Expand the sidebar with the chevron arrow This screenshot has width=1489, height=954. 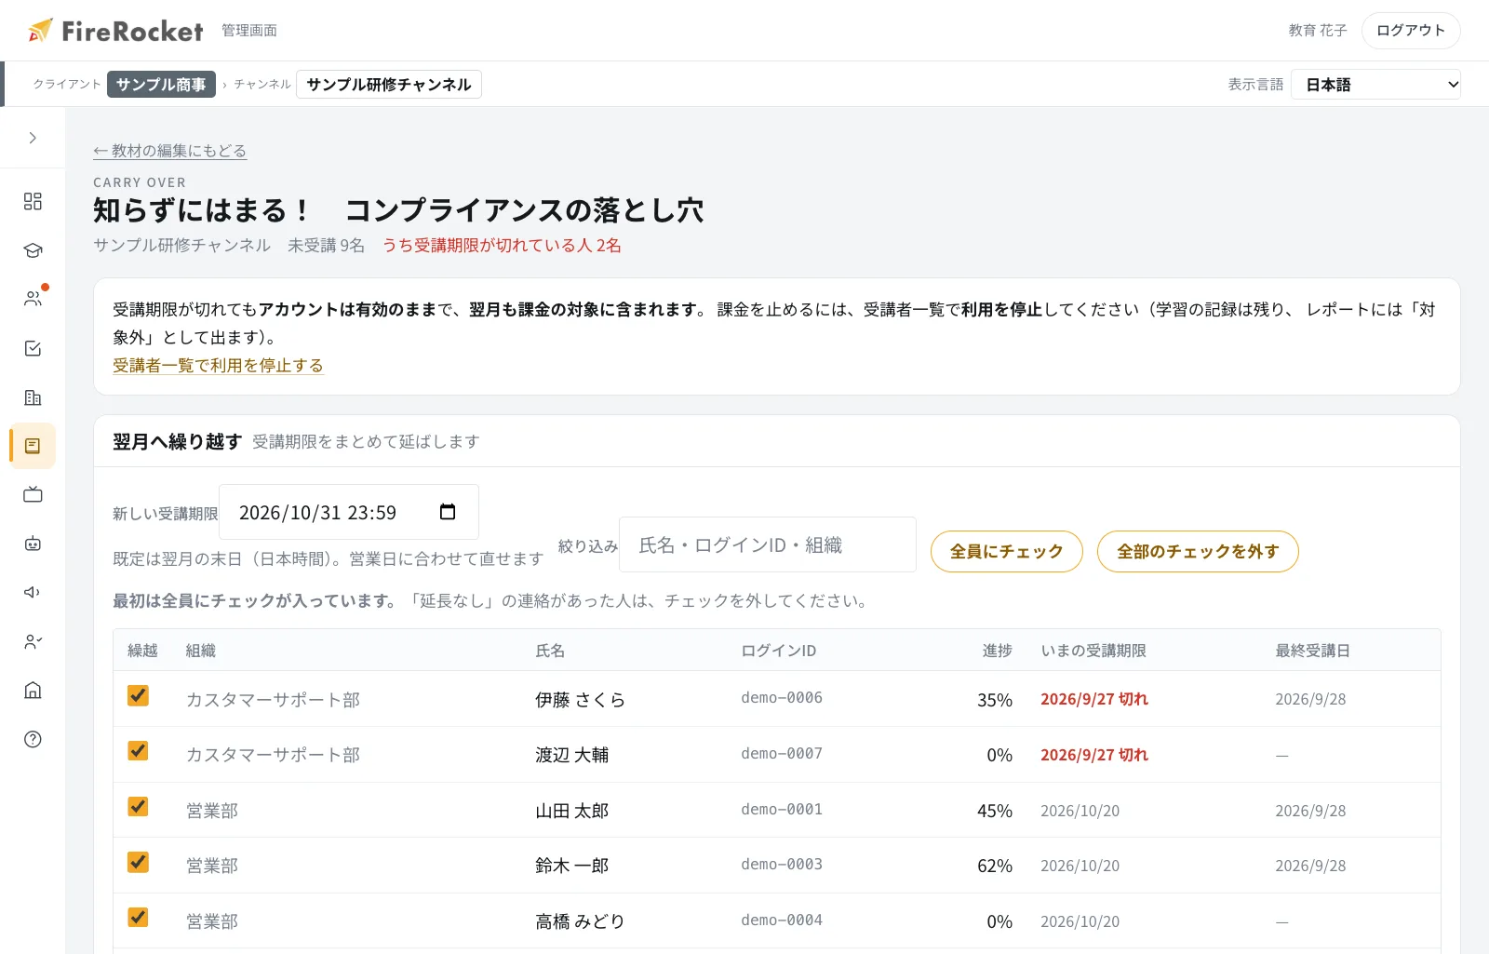click(x=33, y=138)
